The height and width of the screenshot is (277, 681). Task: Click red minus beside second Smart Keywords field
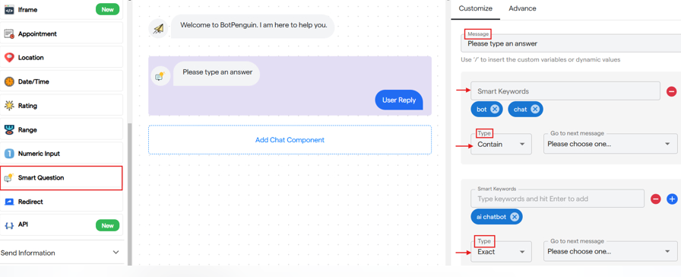pyautogui.click(x=656, y=199)
